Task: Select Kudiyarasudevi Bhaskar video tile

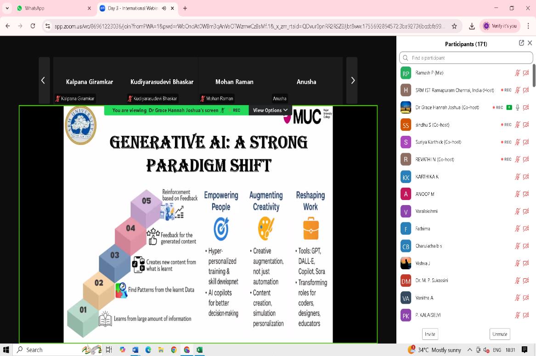Action: point(162,81)
